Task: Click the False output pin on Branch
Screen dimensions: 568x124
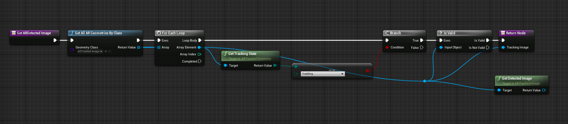Action: [x=422, y=47]
